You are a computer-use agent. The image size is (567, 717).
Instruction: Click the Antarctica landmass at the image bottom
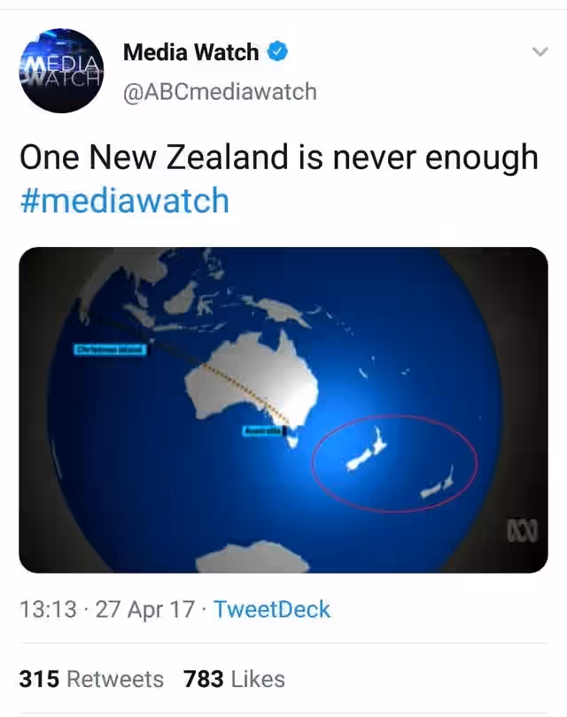[x=253, y=557]
